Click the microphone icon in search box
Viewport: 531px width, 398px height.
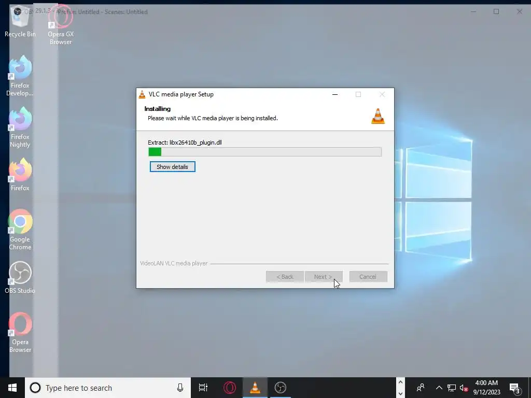tap(180, 388)
